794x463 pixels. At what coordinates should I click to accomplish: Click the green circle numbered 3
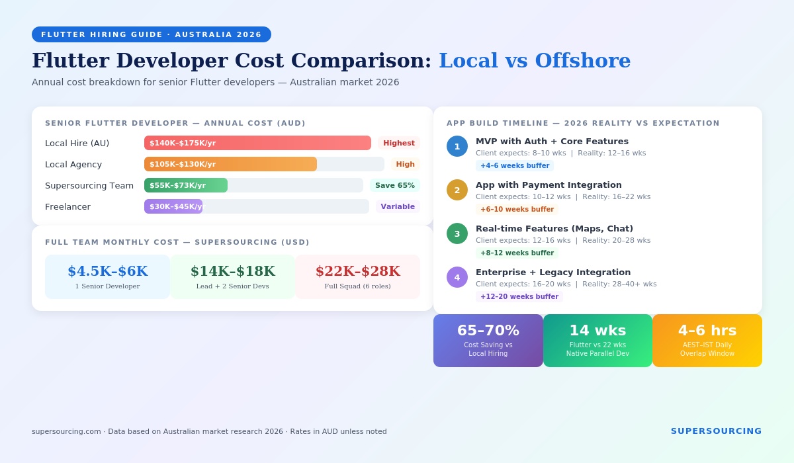tap(457, 233)
